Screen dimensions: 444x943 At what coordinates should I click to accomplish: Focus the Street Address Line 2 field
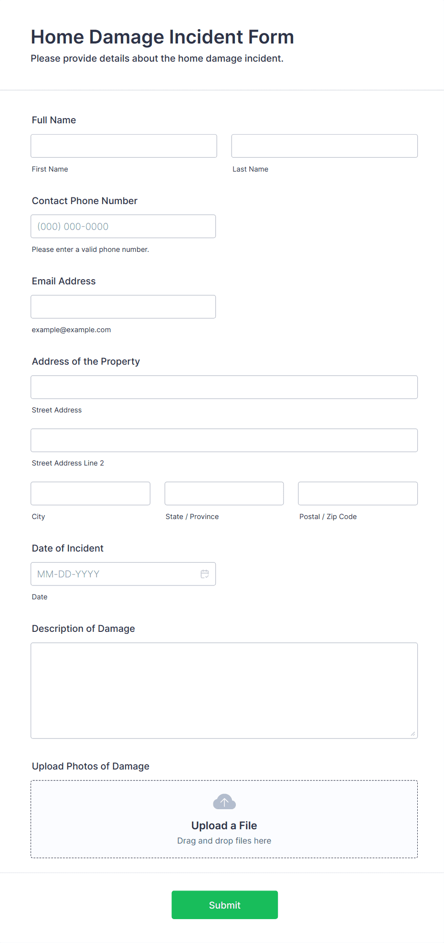[224, 440]
